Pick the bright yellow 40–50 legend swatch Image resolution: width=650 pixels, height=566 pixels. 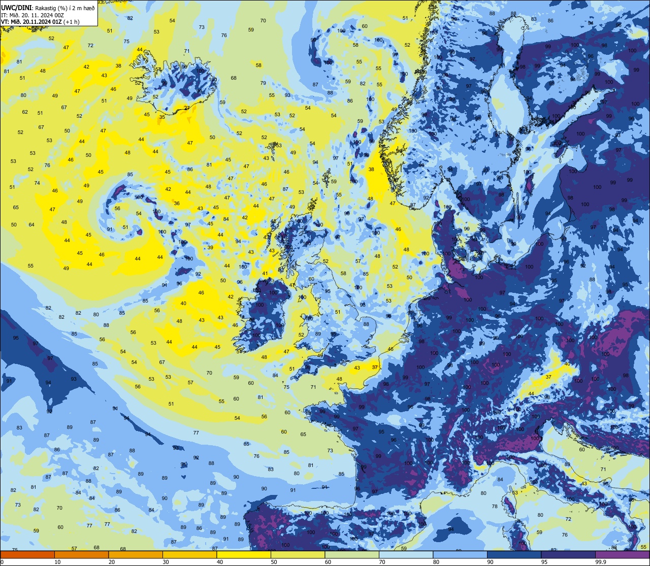(244, 554)
